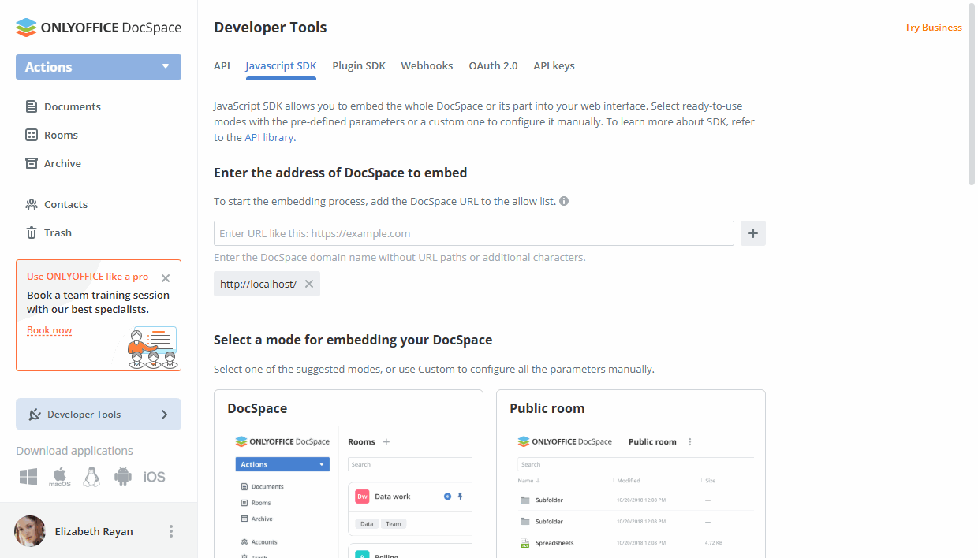This screenshot has width=978, height=558.
Task: Click the Rooms grid icon
Action: pos(32,135)
